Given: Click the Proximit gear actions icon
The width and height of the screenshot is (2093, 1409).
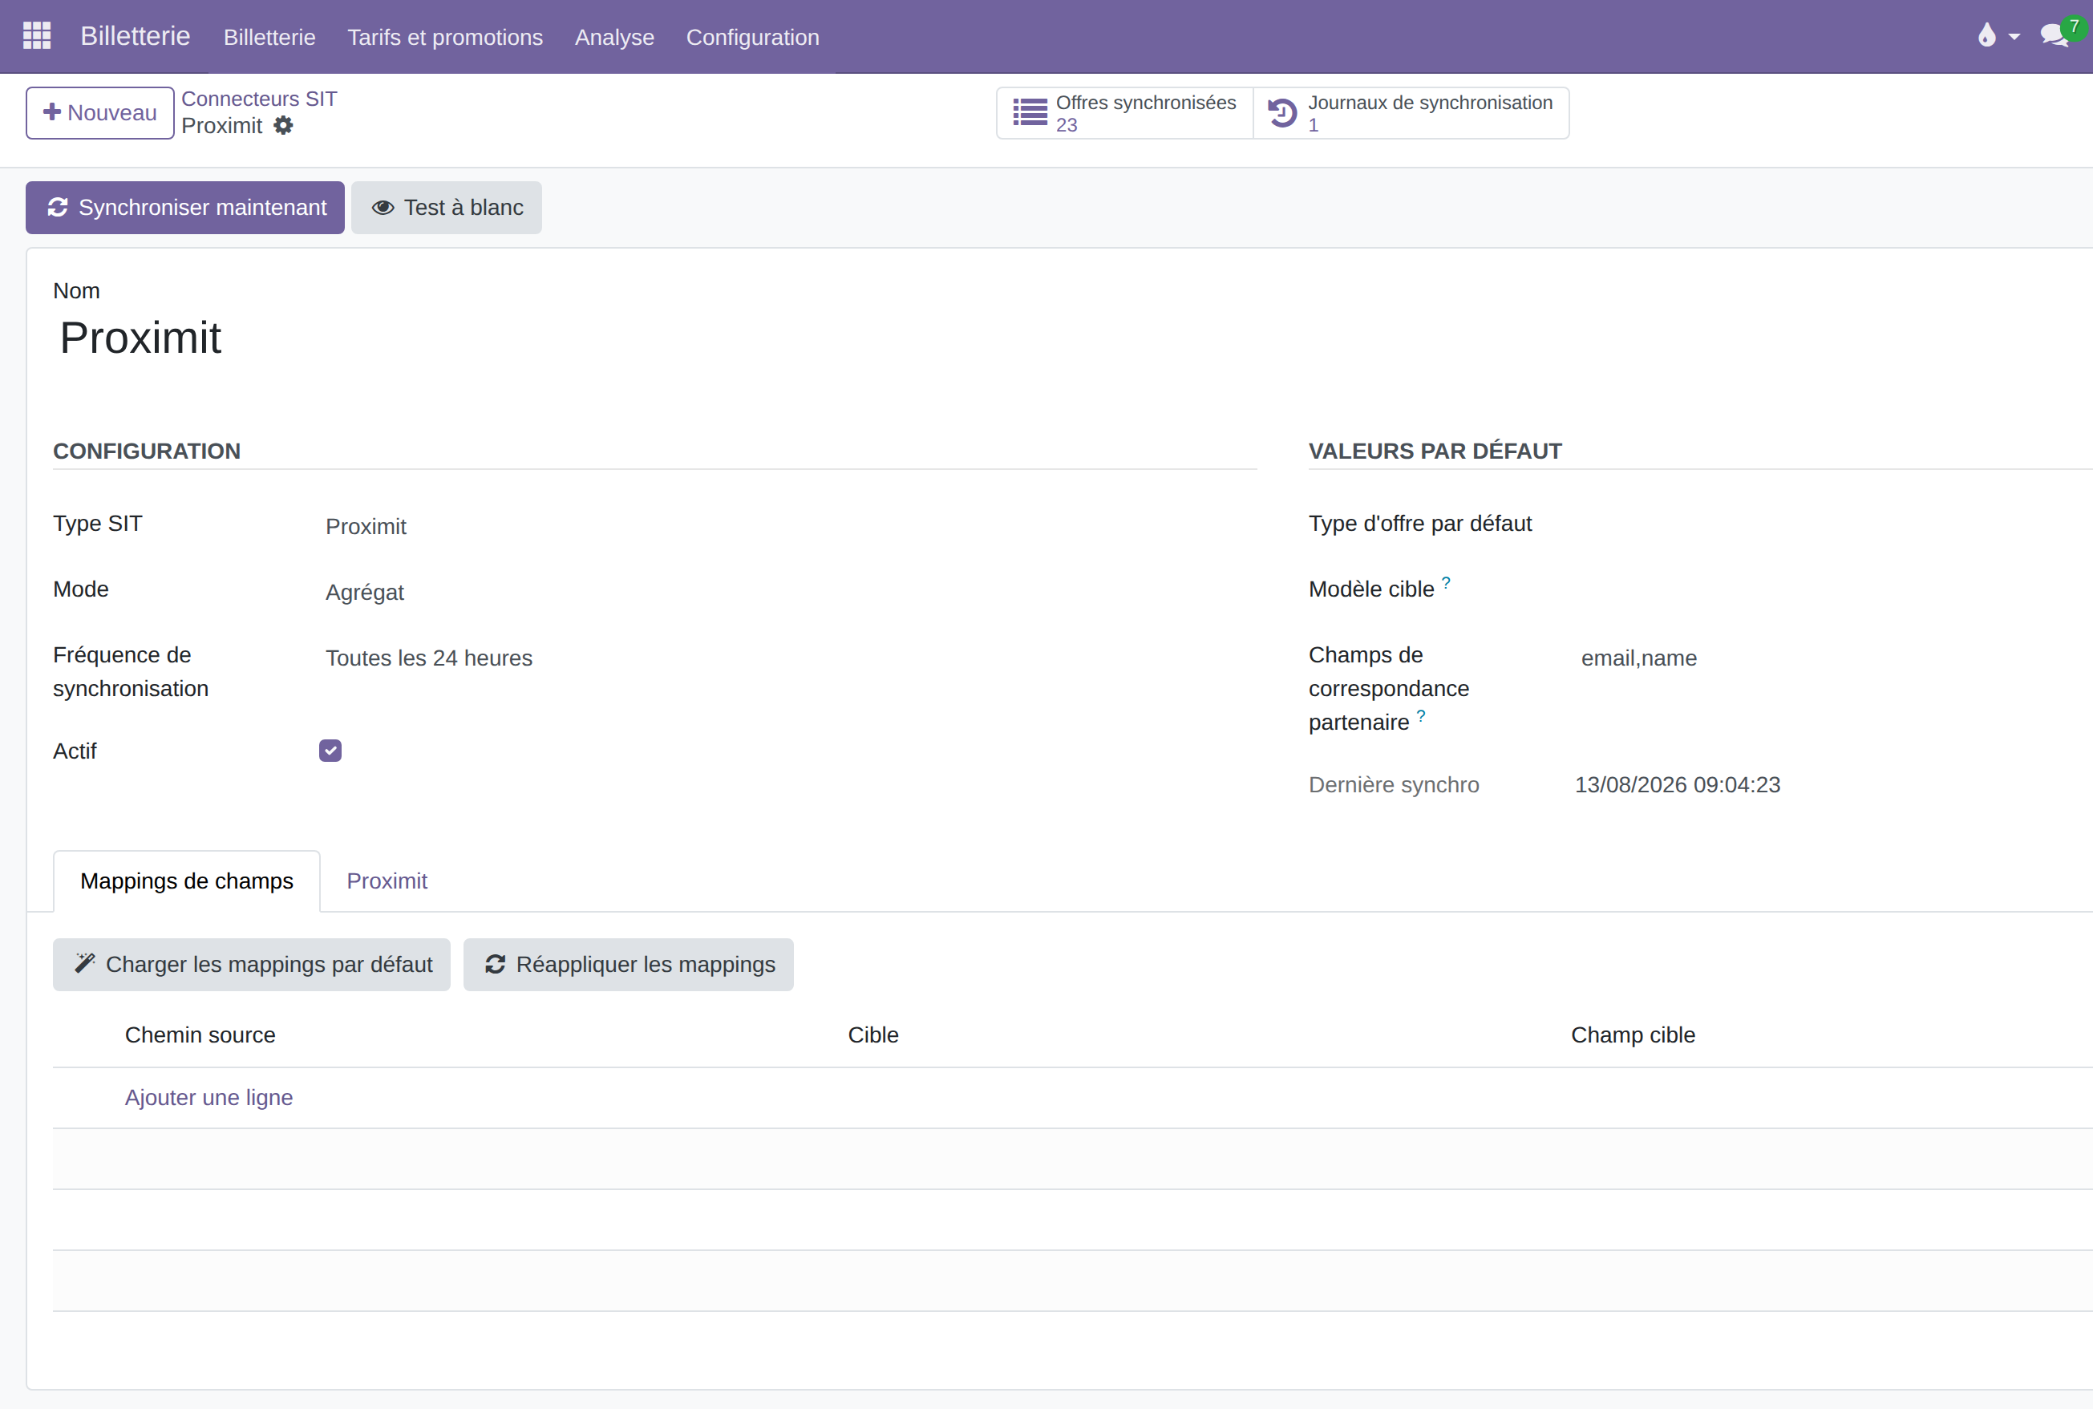Looking at the screenshot, I should tap(283, 126).
